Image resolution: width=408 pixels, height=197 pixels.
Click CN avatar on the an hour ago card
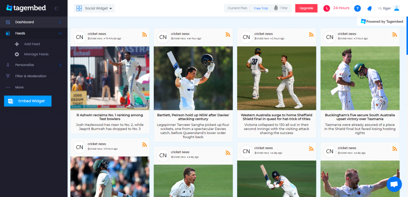click(163, 37)
